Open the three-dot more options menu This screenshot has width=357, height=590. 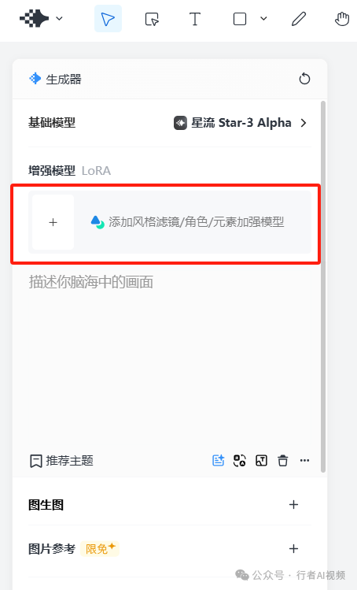[304, 460]
